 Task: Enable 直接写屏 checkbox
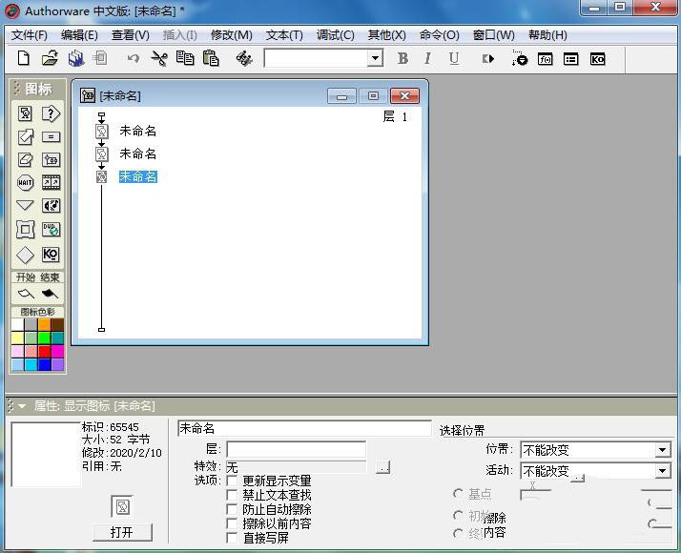coord(233,538)
